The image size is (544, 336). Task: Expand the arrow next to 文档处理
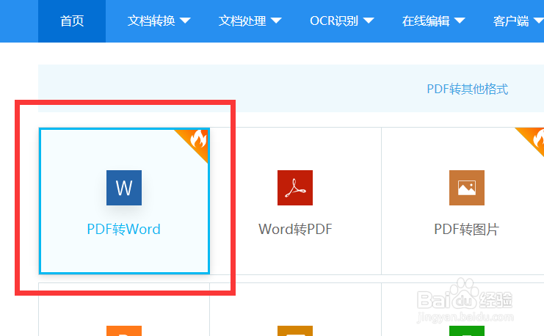point(276,21)
